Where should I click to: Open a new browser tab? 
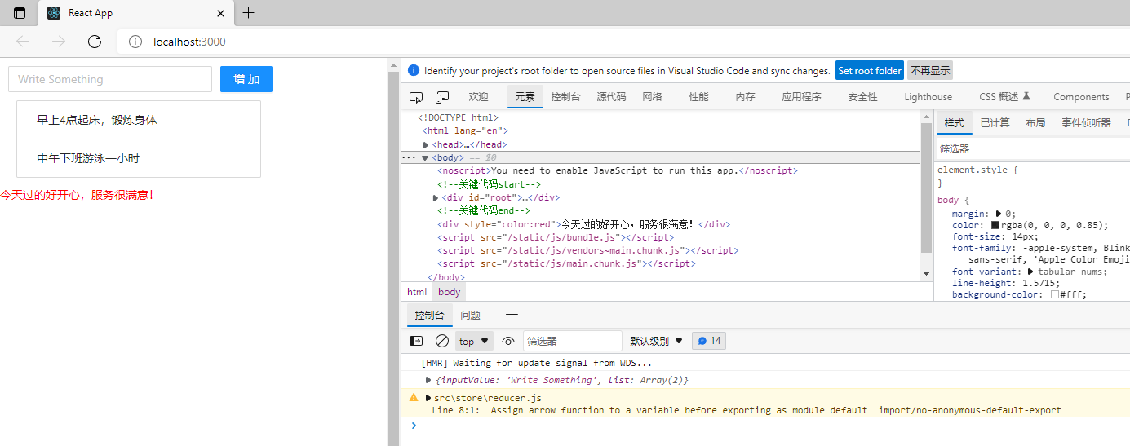249,12
